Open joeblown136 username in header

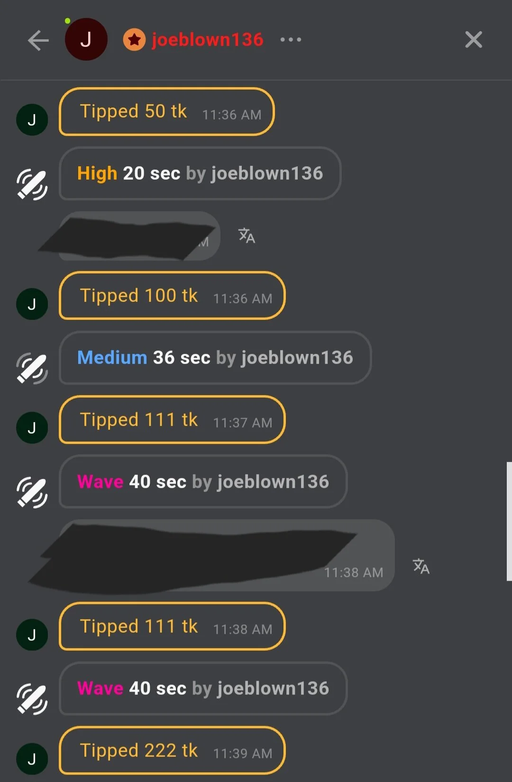point(207,39)
